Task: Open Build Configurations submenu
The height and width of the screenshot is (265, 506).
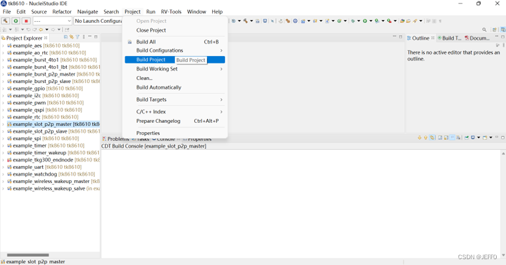Action: pos(175,50)
